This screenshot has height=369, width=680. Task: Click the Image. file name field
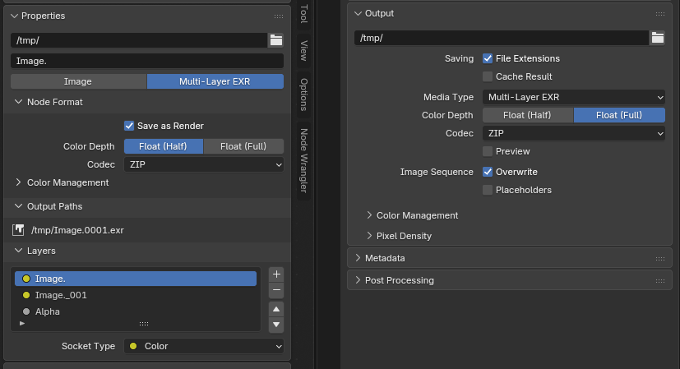click(147, 61)
